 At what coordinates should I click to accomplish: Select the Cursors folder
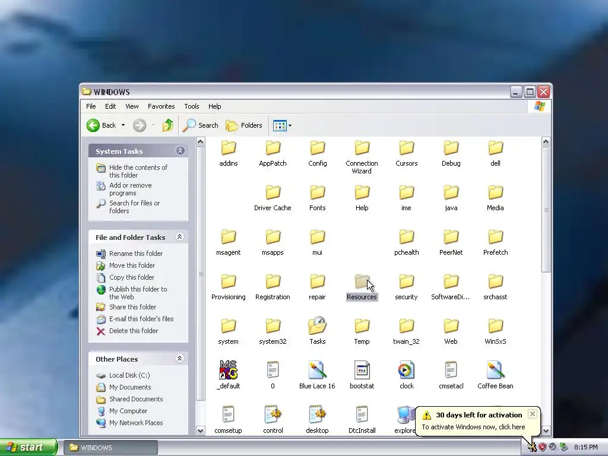(x=406, y=153)
